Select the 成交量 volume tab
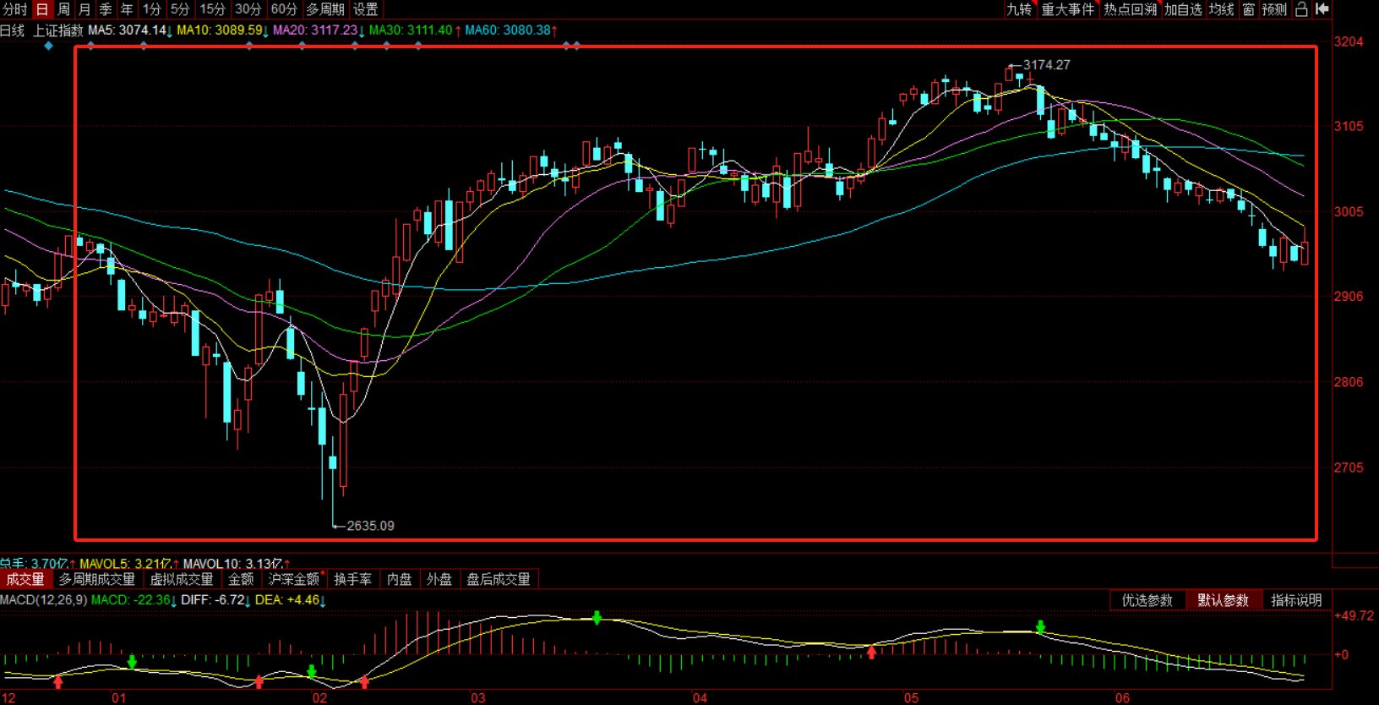Viewport: 1379px width, 705px height. [25, 579]
